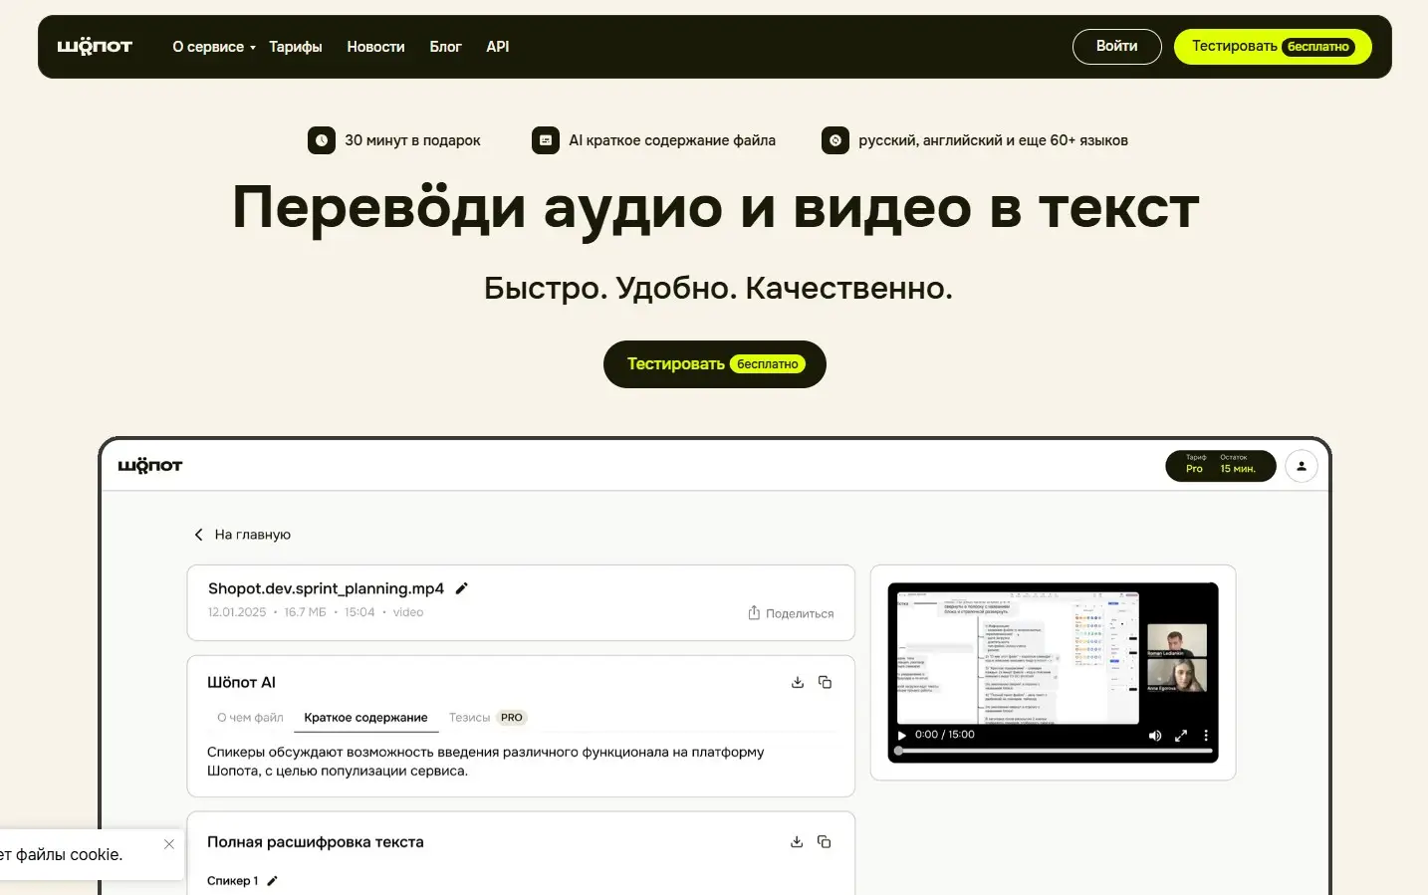The image size is (1428, 895).
Task: Click the clock icon beside 30 минут в подарок
Action: point(321,140)
